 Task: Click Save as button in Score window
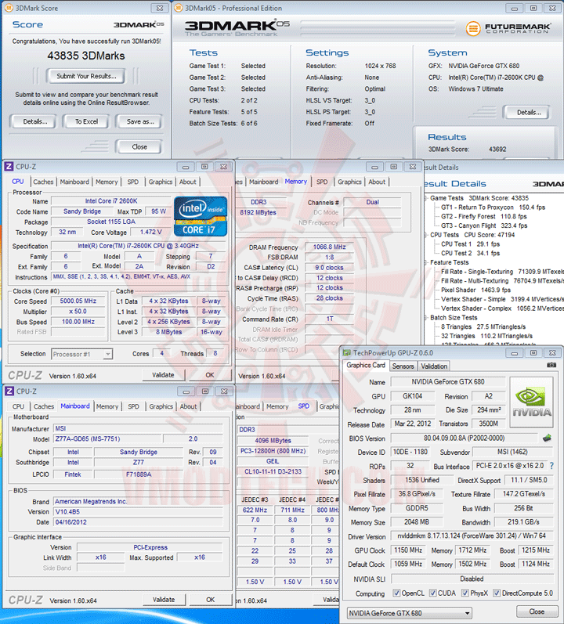140,121
